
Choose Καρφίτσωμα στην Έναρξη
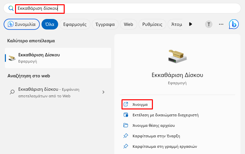[156, 136]
